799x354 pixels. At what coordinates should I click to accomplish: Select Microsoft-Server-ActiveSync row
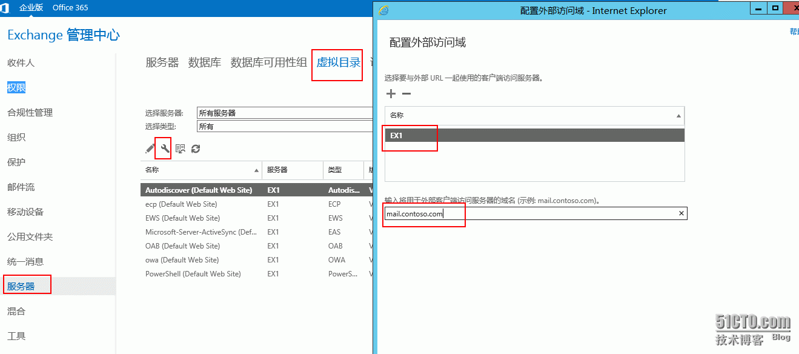(256, 232)
